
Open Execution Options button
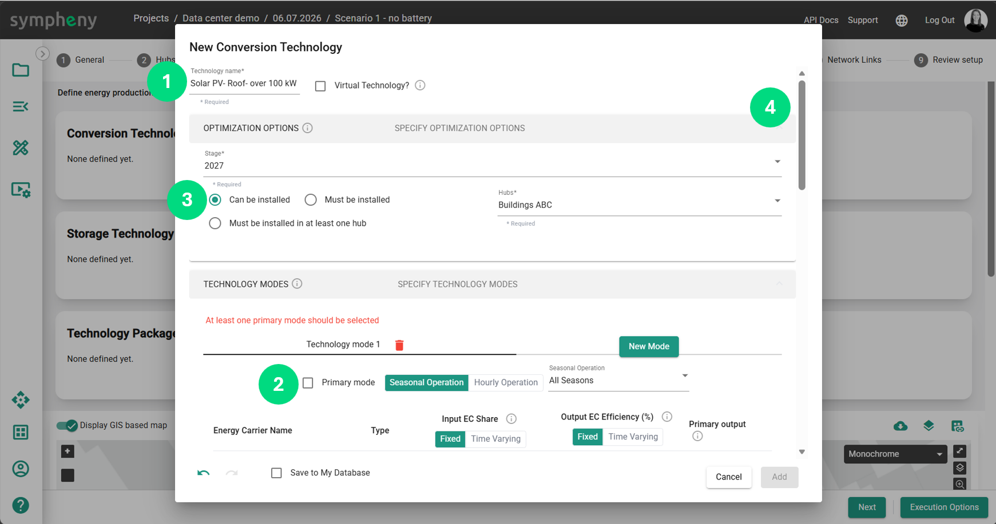click(944, 507)
